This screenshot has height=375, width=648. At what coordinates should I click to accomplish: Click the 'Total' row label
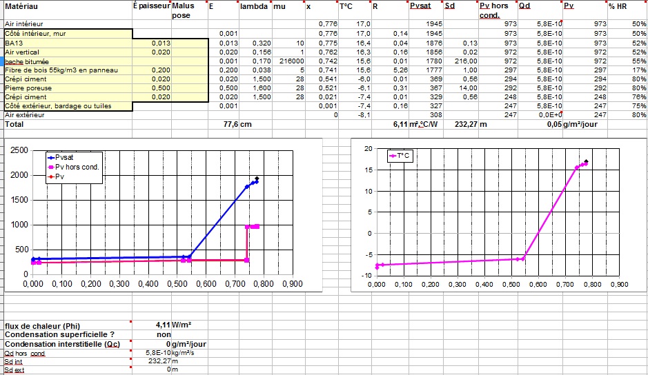(x=68, y=124)
